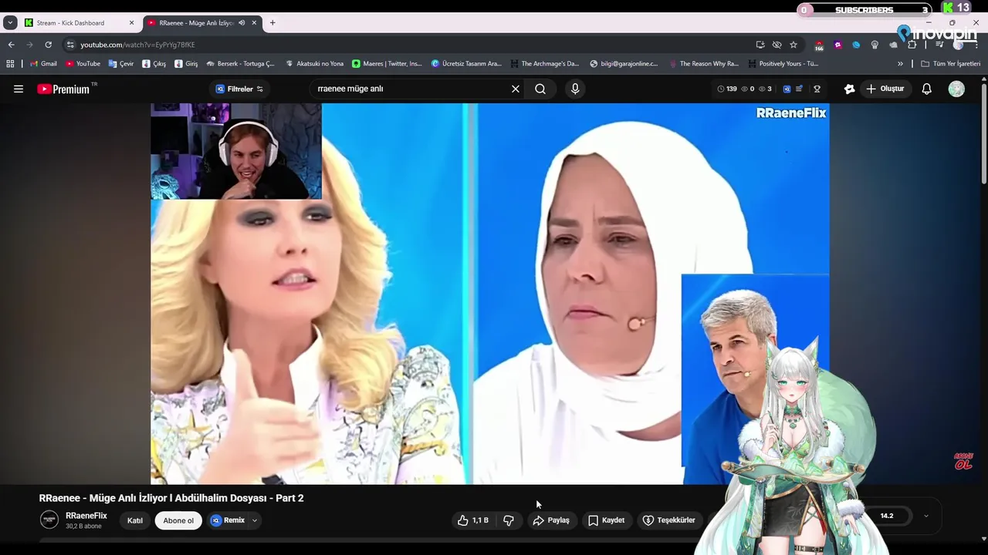
Task: Click the clock stat showing 139
Action: pyautogui.click(x=727, y=89)
